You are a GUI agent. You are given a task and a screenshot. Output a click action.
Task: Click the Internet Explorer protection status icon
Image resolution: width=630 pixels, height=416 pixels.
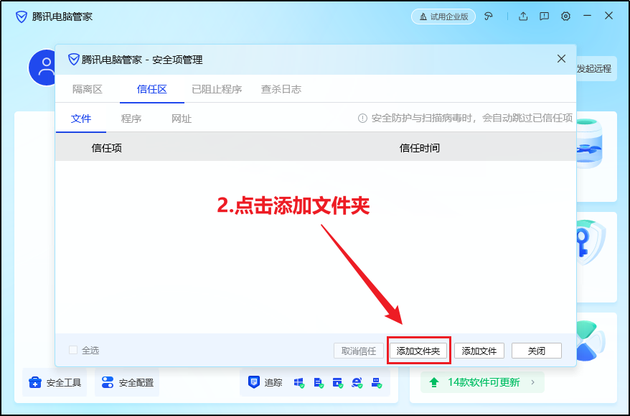coord(357,383)
